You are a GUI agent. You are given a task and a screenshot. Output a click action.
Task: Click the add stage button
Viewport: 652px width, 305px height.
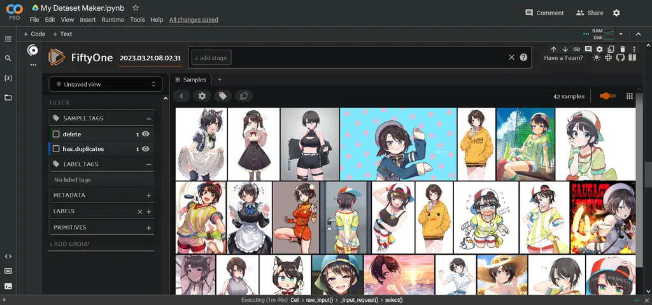(x=211, y=58)
